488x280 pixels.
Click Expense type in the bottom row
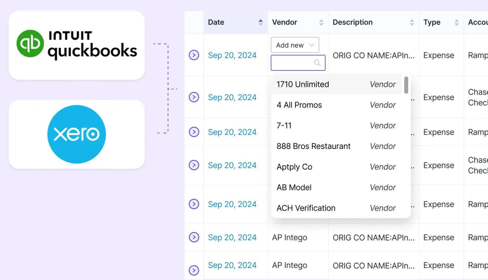[x=438, y=265]
